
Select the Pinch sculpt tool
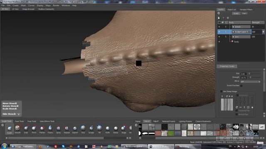(x=34, y=129)
